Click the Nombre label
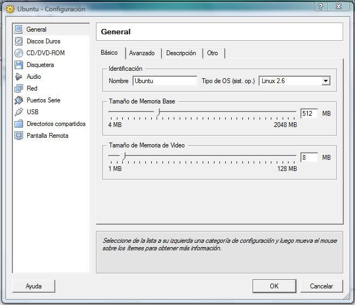 [x=119, y=81]
